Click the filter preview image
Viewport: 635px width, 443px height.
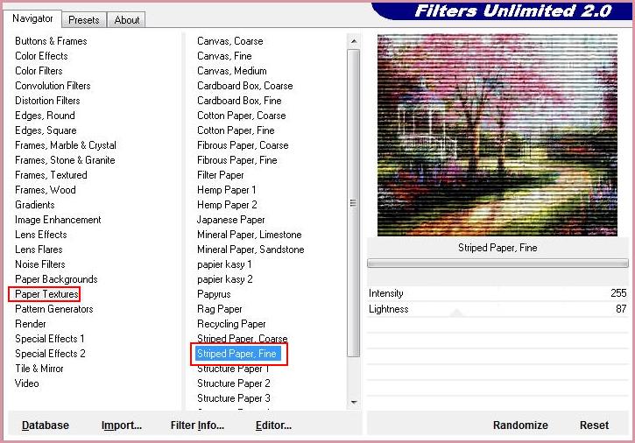(497, 136)
